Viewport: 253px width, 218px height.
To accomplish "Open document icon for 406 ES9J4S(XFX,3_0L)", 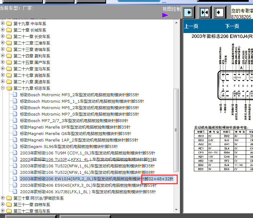I will coord(15,185).
